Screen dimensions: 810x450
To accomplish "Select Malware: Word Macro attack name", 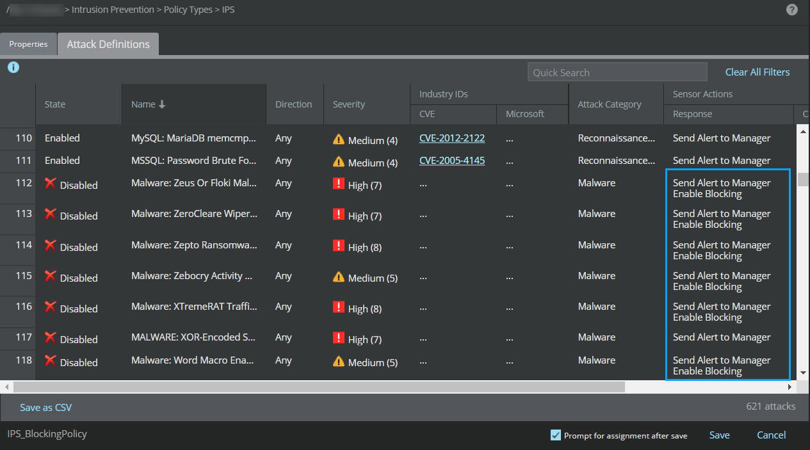I will pos(194,360).
